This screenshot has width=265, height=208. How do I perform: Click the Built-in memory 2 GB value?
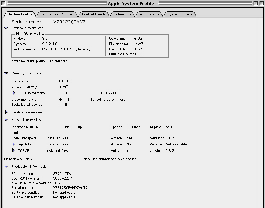pyautogui.click(x=63, y=93)
